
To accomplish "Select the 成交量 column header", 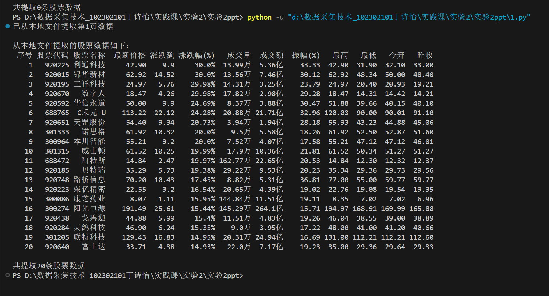I will (240, 55).
